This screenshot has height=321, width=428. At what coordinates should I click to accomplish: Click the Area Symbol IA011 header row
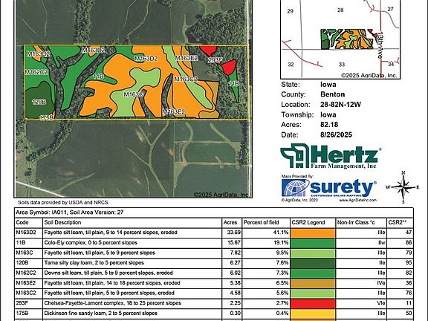click(214, 213)
